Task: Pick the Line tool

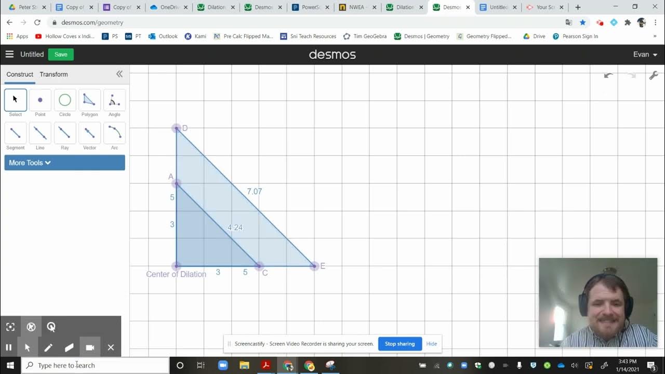Action: coord(40,133)
